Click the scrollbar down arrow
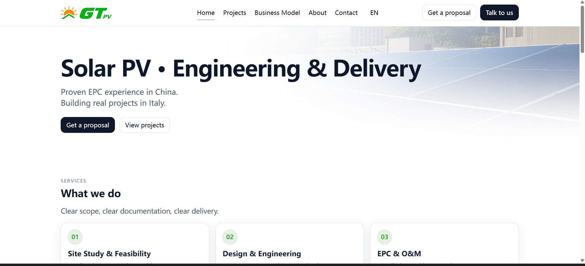 coord(582,261)
